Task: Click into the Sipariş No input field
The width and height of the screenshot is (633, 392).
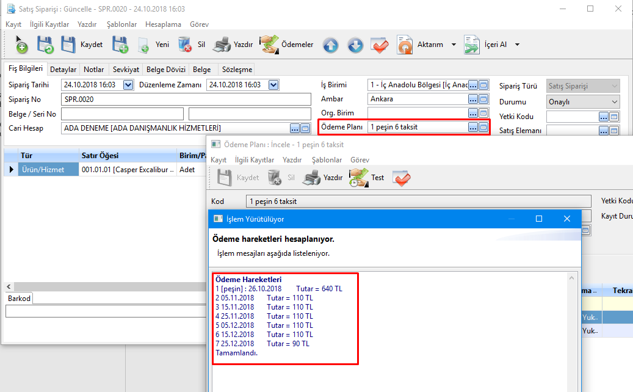Action: [186, 100]
